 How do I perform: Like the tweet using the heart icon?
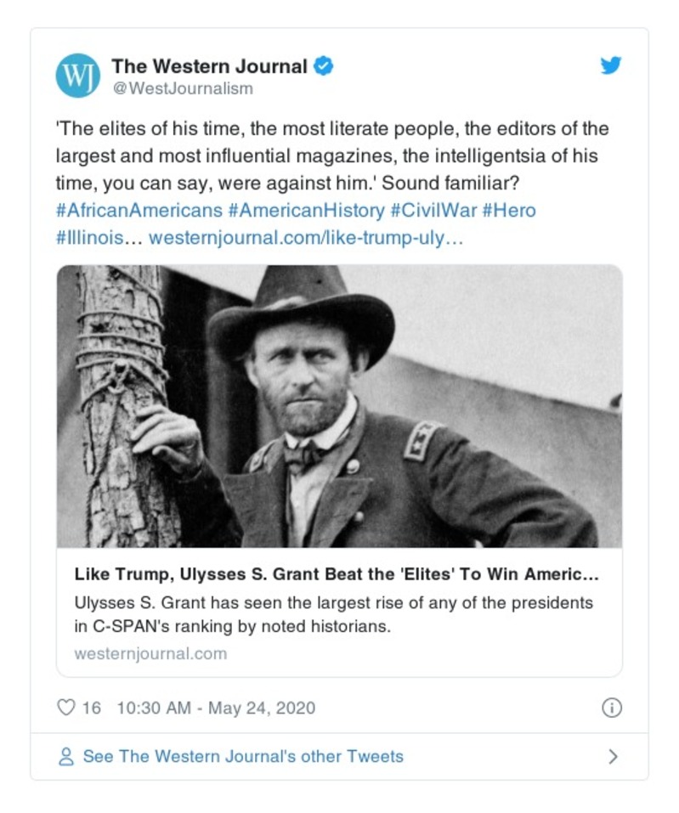66,707
